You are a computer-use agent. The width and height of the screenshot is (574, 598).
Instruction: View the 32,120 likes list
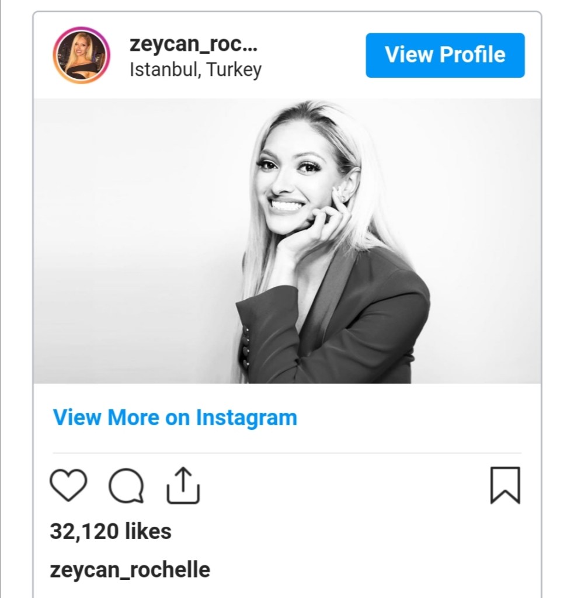[110, 531]
